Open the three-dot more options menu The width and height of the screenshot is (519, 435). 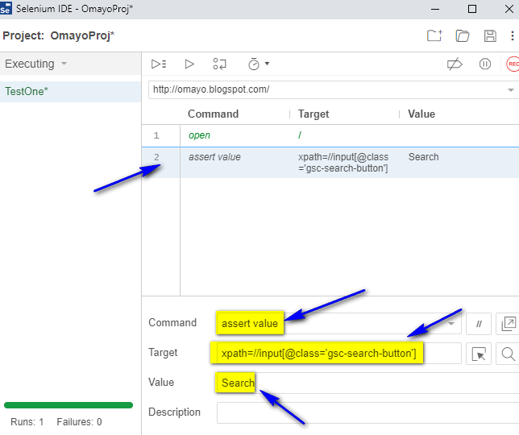point(512,35)
